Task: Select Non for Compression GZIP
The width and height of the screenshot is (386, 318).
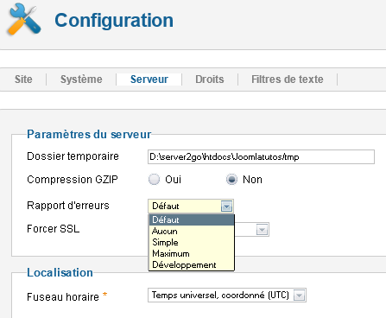Action: point(231,179)
